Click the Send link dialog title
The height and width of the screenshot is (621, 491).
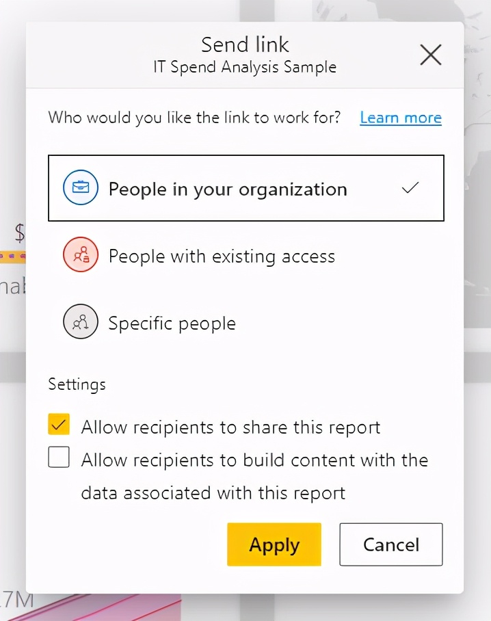(245, 44)
